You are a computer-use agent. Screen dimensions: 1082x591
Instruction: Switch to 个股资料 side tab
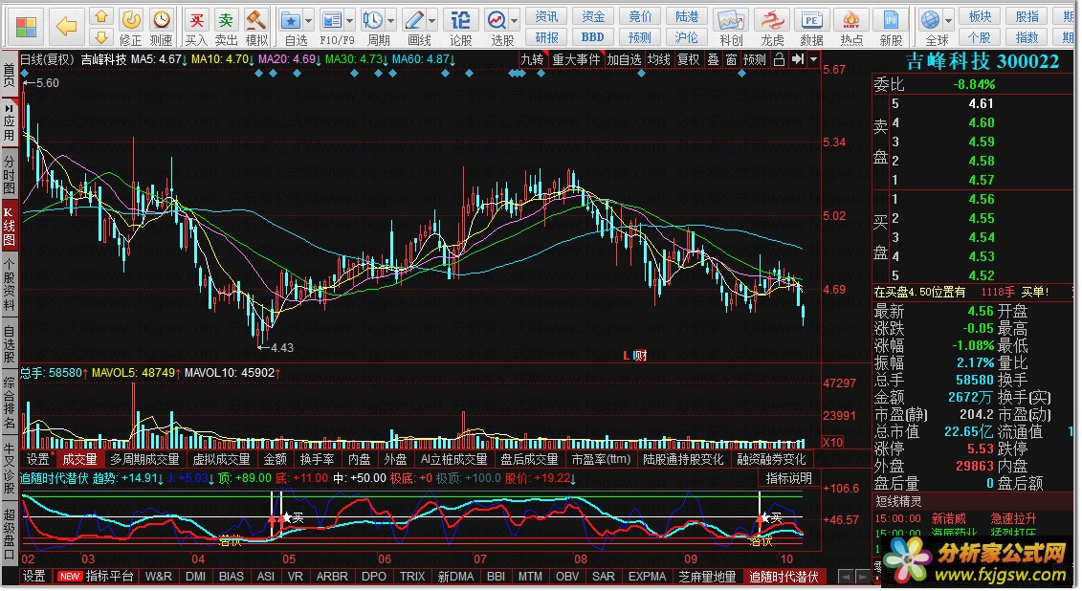coord(9,285)
